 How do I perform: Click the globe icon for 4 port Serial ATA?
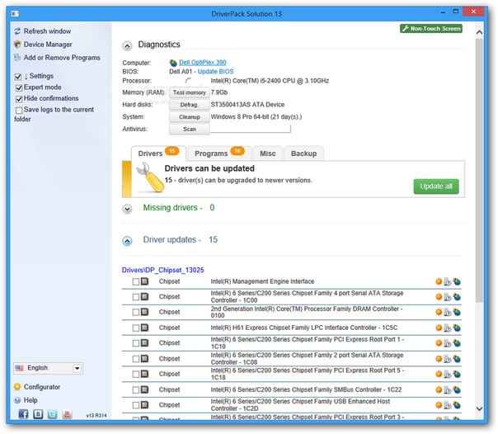457,297
